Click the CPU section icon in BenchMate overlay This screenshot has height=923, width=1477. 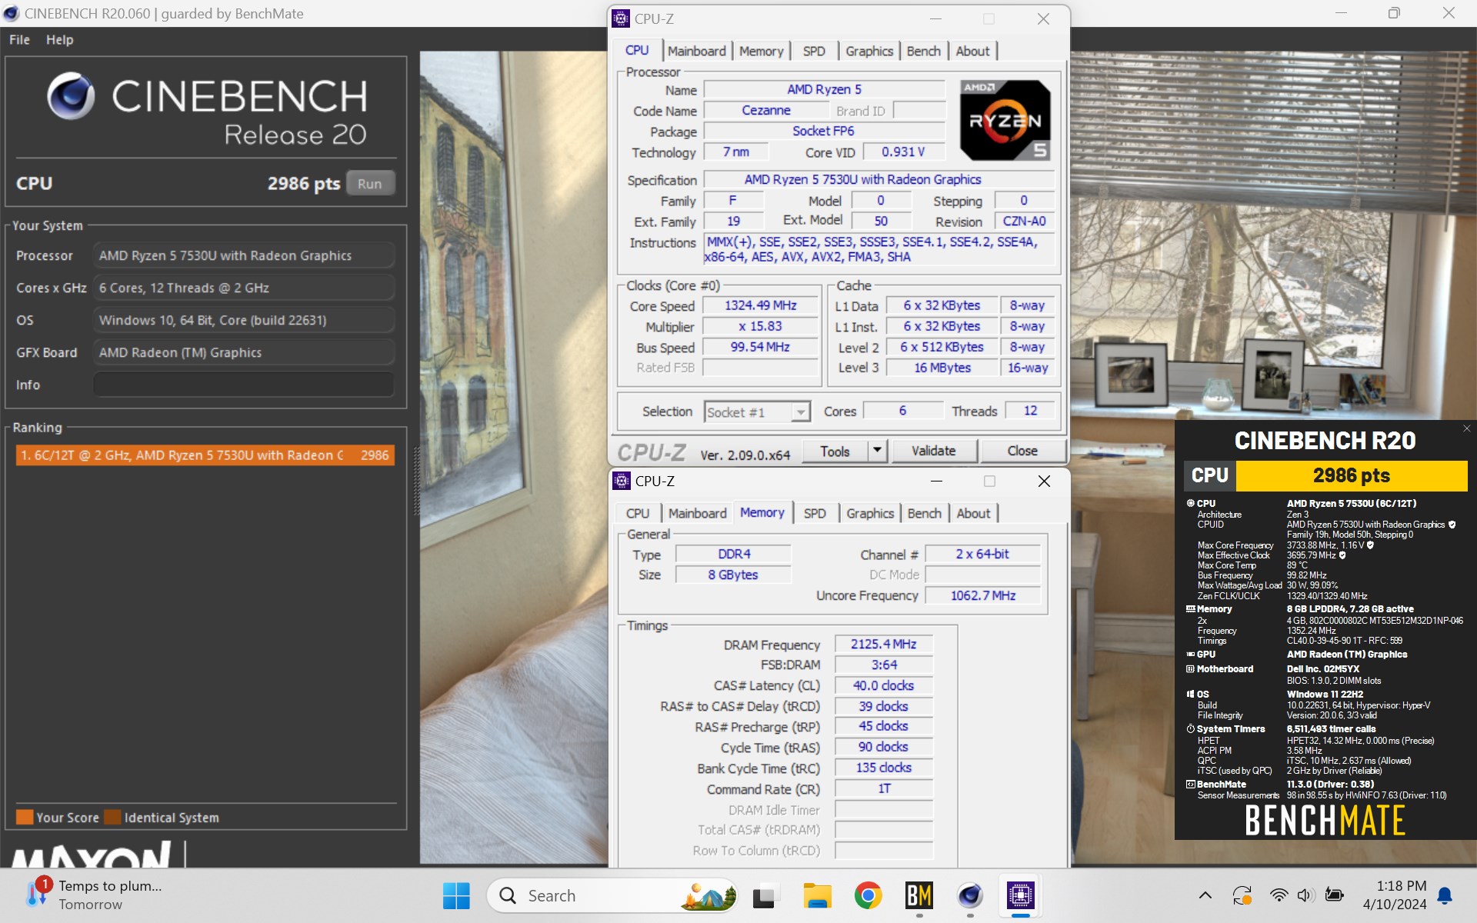tap(1190, 503)
